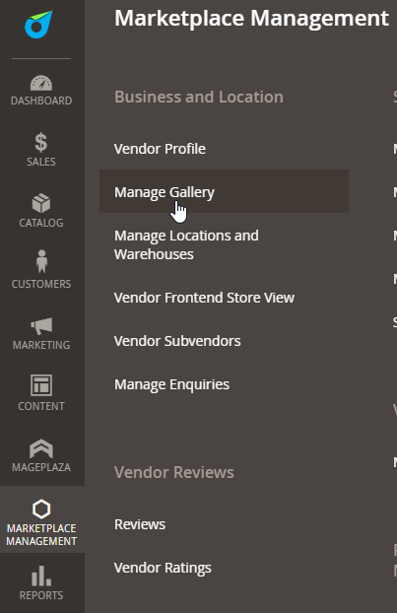Click the Business and Location heading
This screenshot has width=397, height=613.
click(x=199, y=97)
